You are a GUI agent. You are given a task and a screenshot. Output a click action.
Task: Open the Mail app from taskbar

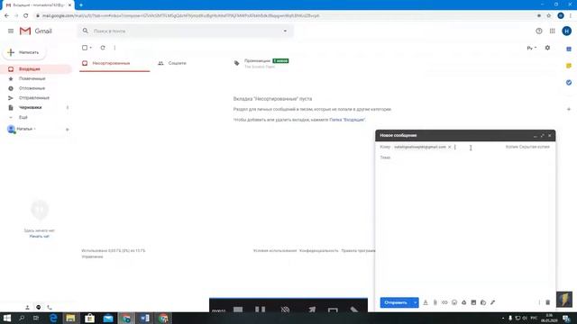tap(108, 318)
